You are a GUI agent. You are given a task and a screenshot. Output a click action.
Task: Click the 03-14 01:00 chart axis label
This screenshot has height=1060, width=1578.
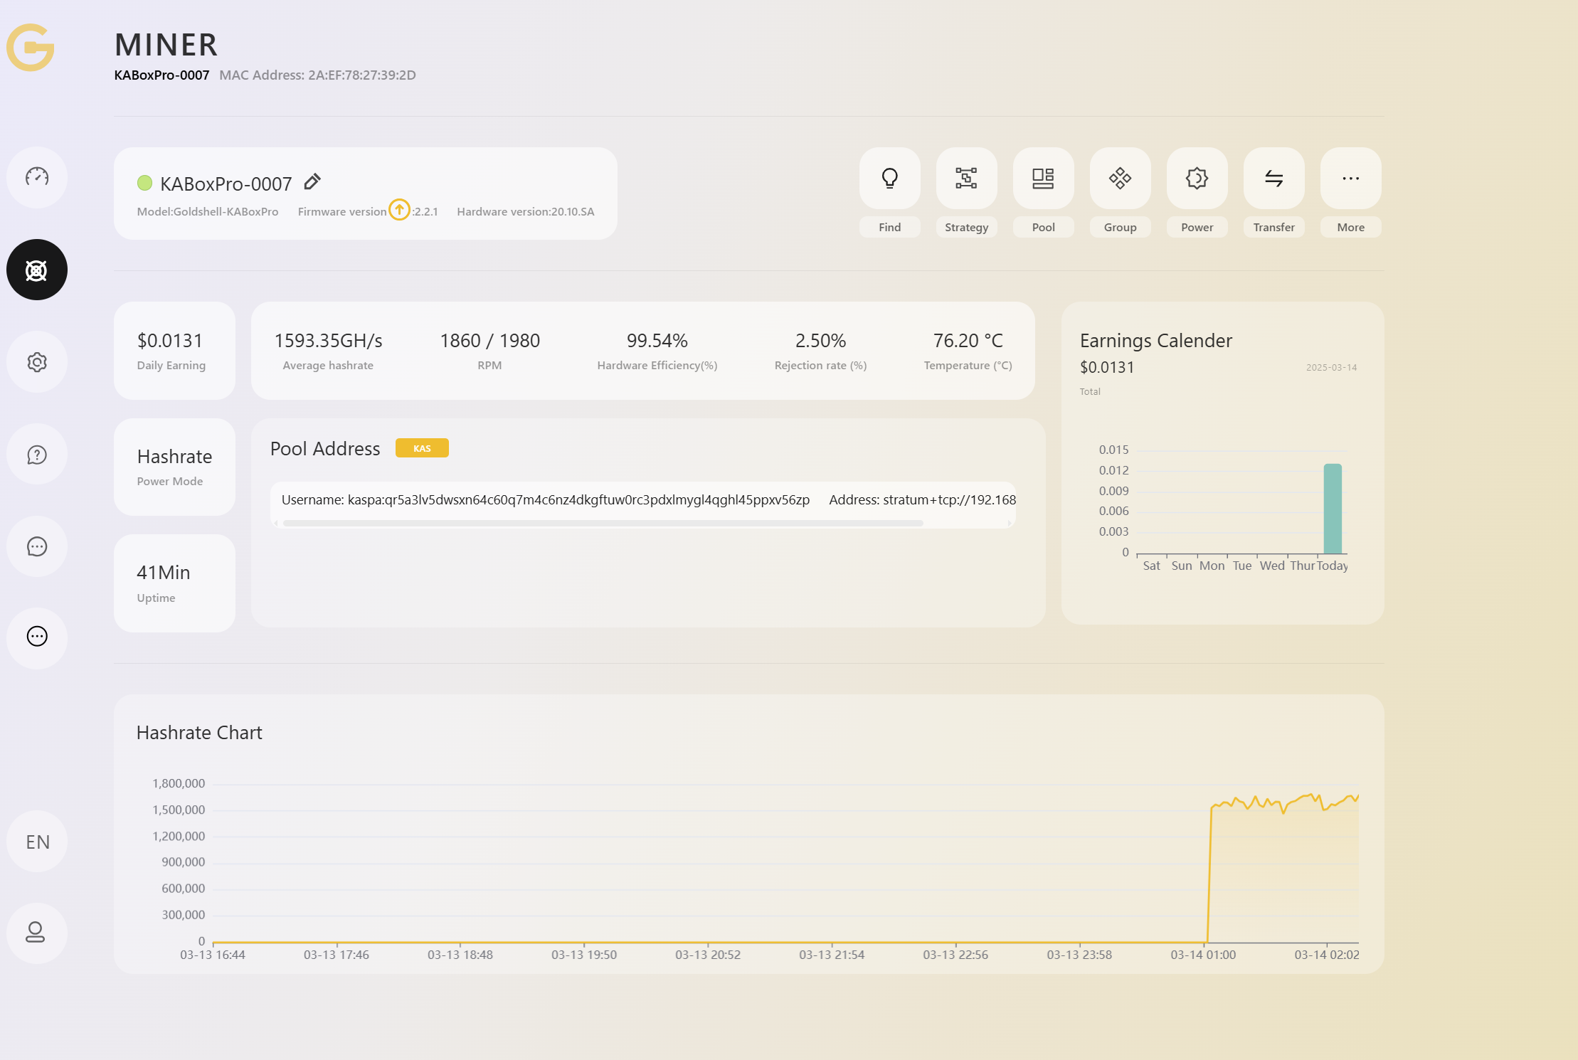point(1203,955)
